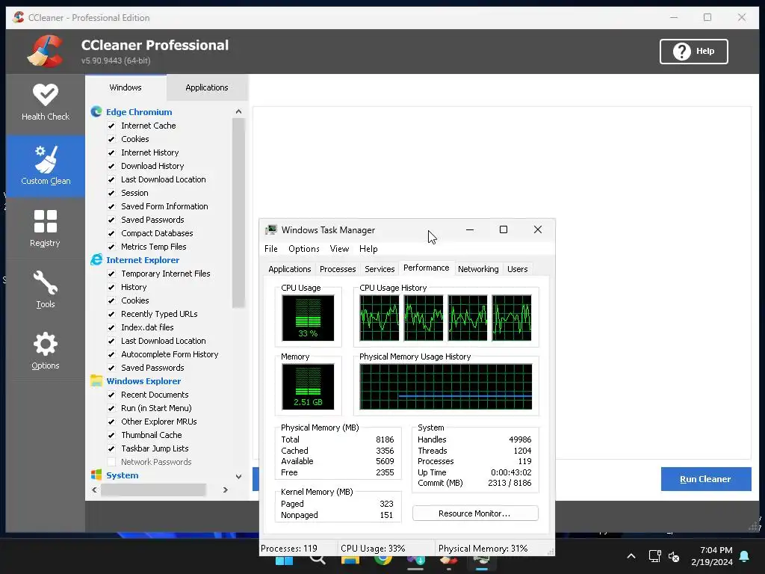The image size is (765, 574).
Task: Open Task Manager Options menu
Action: tap(304, 249)
